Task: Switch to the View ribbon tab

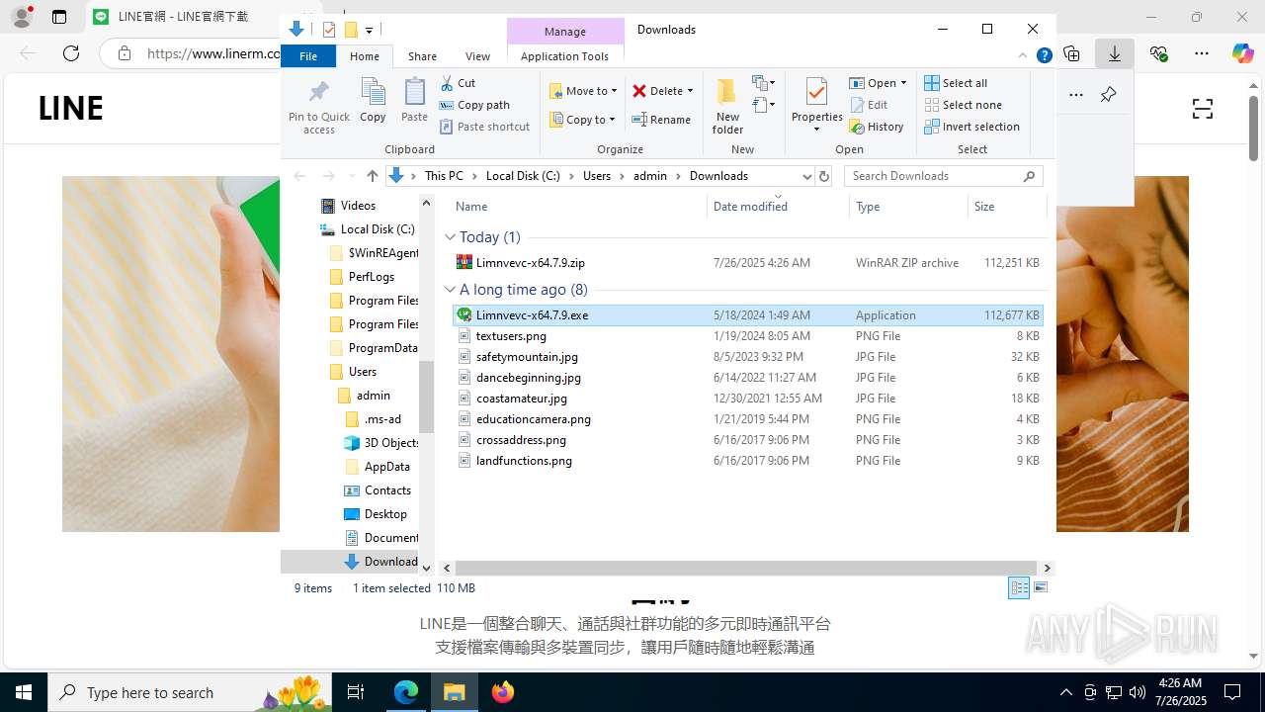Action: 477,56
